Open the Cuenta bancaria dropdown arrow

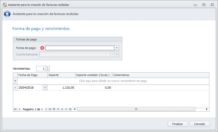pyautogui.click(x=112, y=54)
